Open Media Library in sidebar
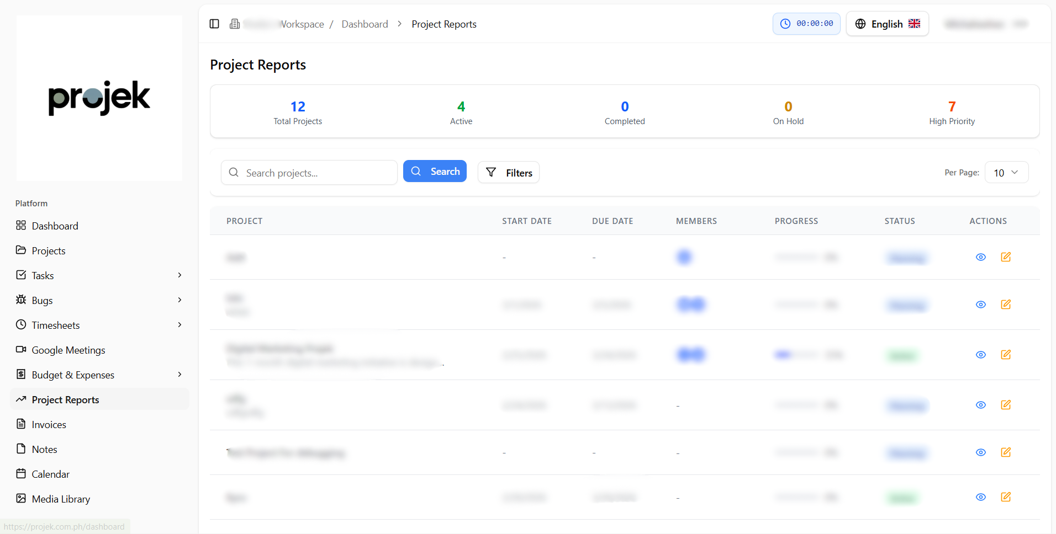This screenshot has height=534, width=1056. 61,499
